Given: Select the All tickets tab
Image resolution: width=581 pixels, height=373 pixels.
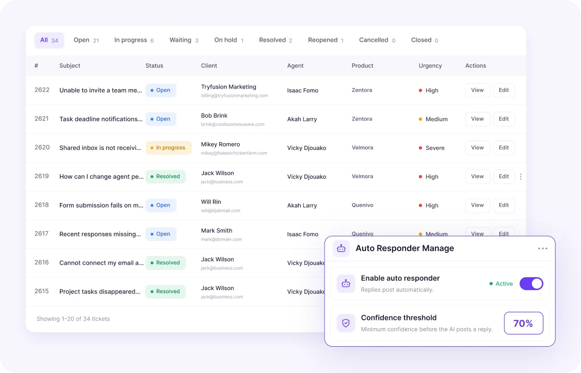Looking at the screenshot, I should [x=50, y=40].
